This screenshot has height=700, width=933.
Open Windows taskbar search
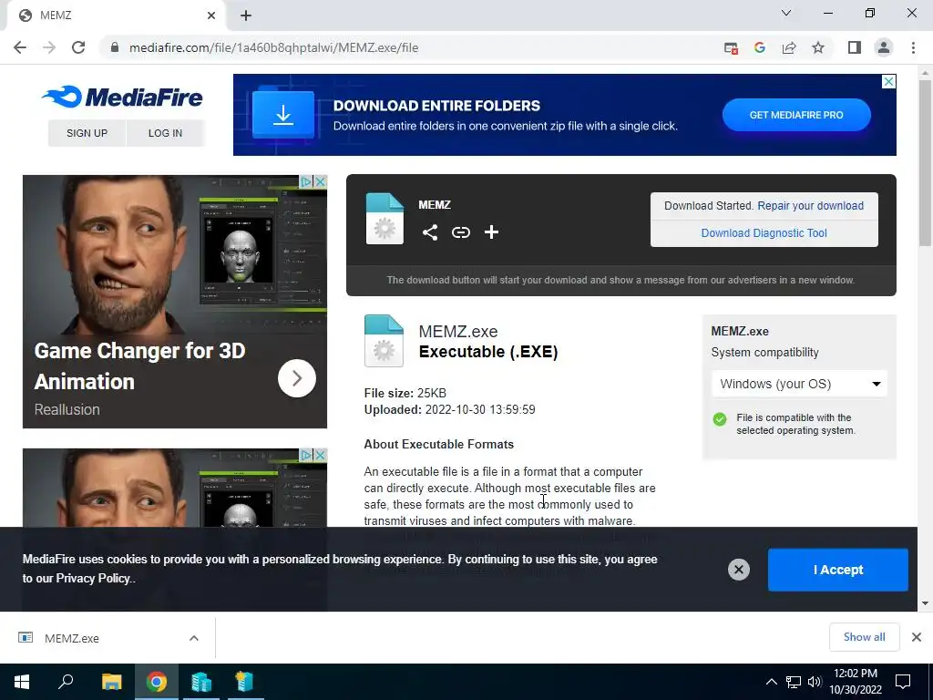point(66,682)
